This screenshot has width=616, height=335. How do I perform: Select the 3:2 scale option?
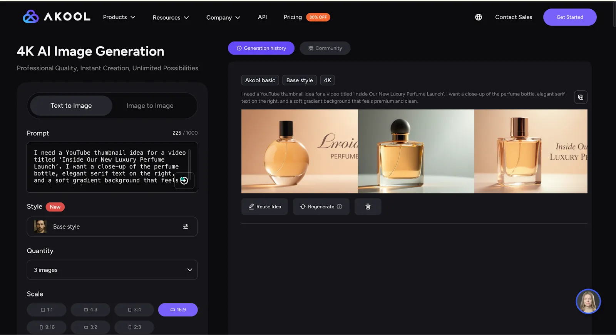[90, 327]
